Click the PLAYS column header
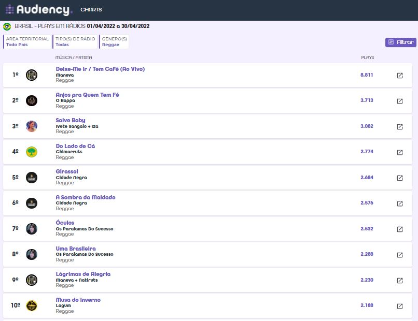 tap(367, 57)
